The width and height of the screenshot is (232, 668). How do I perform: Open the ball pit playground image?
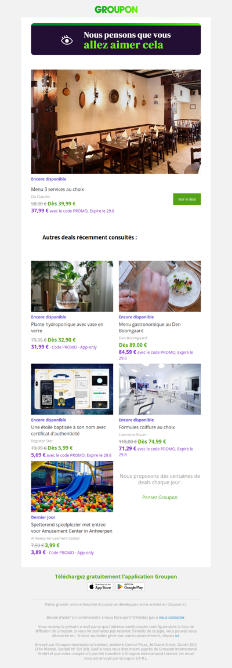[x=72, y=487]
